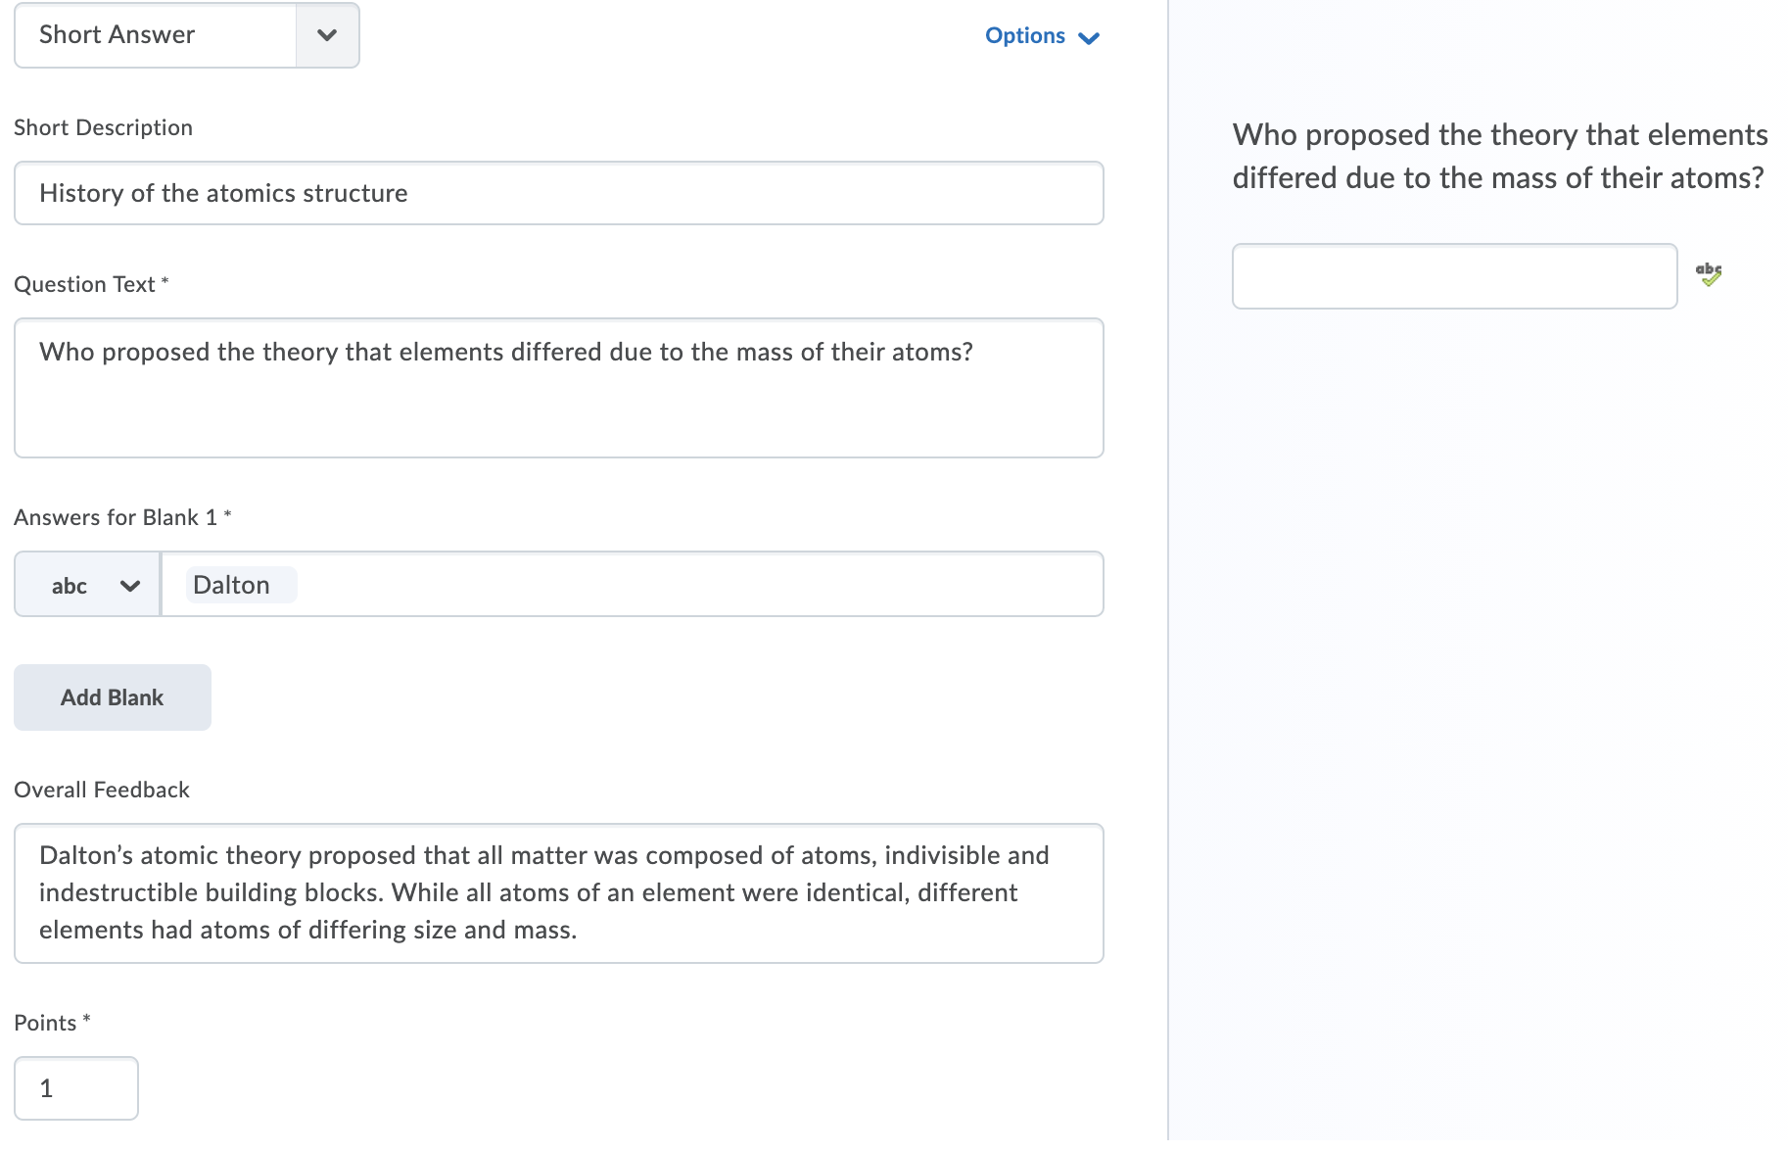Click the Overall Feedback label
The width and height of the screenshot is (1788, 1152).
[x=102, y=791]
